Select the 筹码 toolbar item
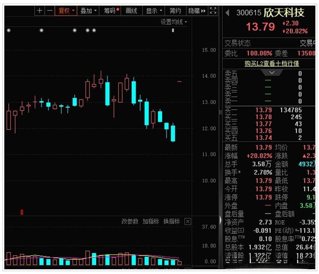 pos(110,11)
